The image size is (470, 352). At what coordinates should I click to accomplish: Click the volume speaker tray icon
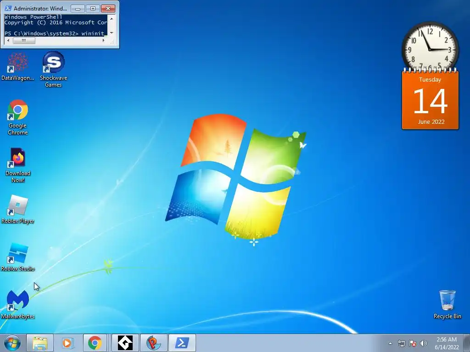(x=424, y=343)
